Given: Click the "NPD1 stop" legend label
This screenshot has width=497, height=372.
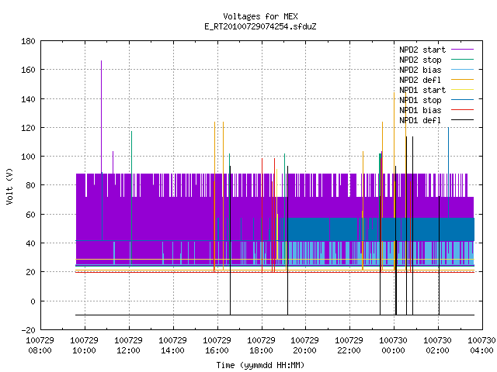Looking at the screenshot, I should pyautogui.click(x=420, y=100).
